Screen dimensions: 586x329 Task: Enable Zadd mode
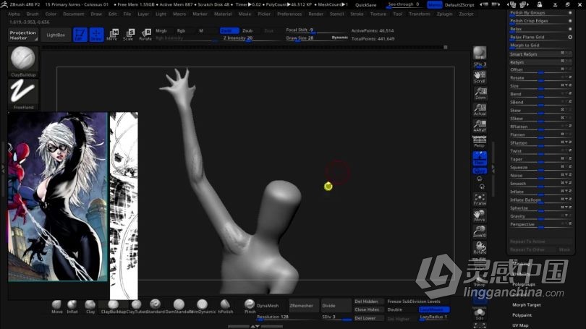pos(229,30)
